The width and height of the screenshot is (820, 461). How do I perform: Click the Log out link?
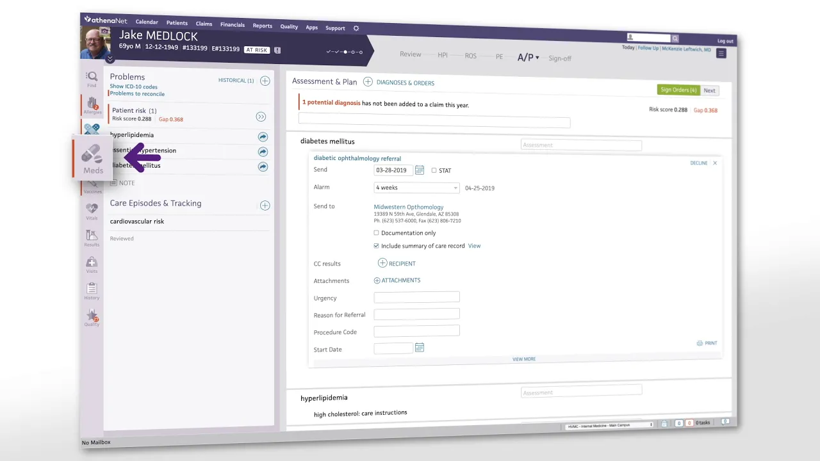pos(725,41)
